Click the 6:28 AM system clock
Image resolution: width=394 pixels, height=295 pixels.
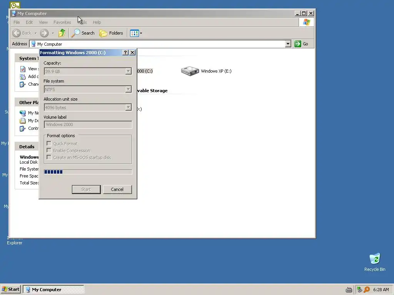coord(381,290)
